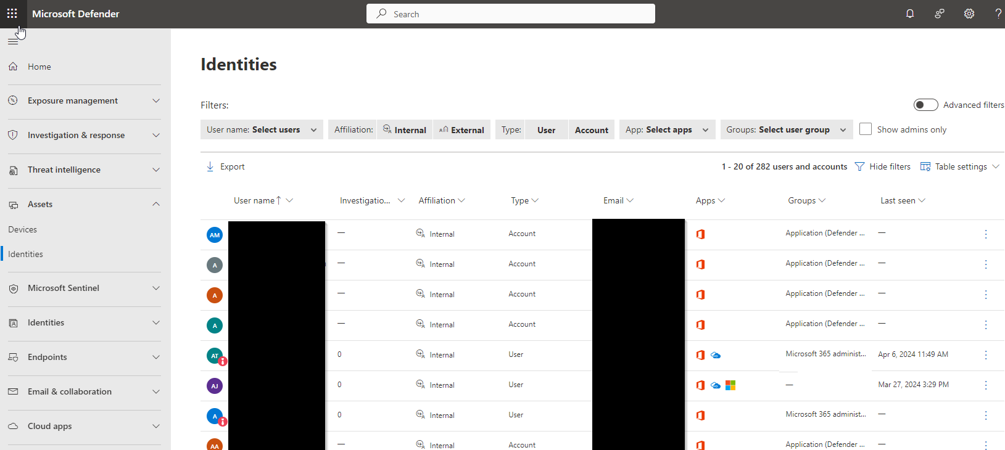The width and height of the screenshot is (1005, 450).
Task: Open the help question mark icon
Action: coord(998,14)
